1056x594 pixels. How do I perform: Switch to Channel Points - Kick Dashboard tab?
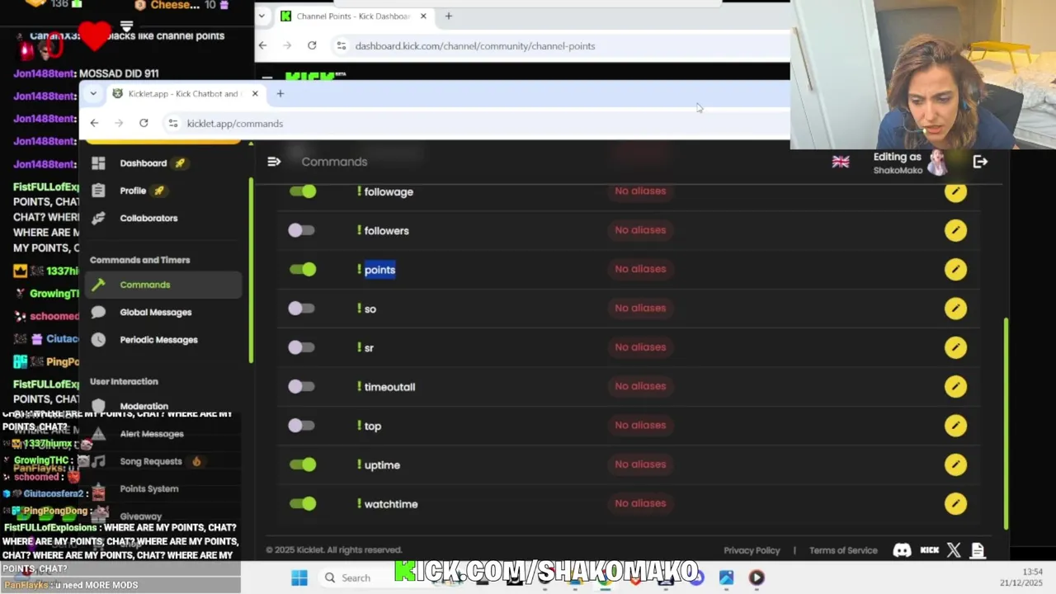(353, 16)
